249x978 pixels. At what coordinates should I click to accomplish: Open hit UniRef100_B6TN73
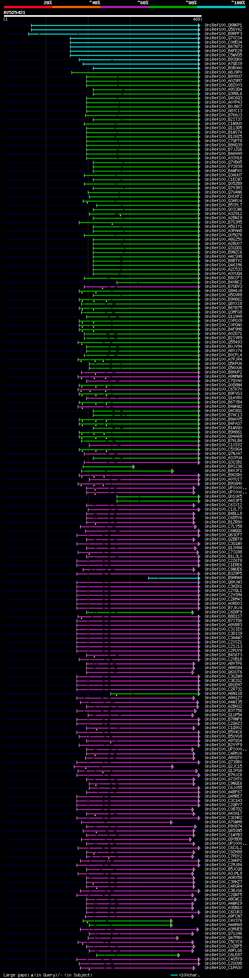[223, 47]
